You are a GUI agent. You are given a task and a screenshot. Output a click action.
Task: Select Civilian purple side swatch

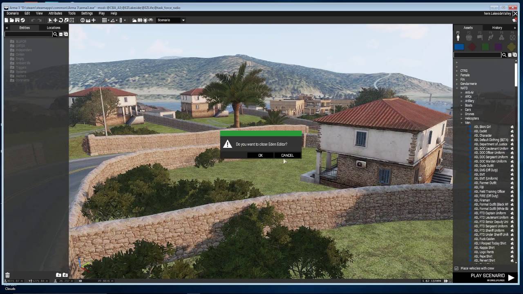498,47
